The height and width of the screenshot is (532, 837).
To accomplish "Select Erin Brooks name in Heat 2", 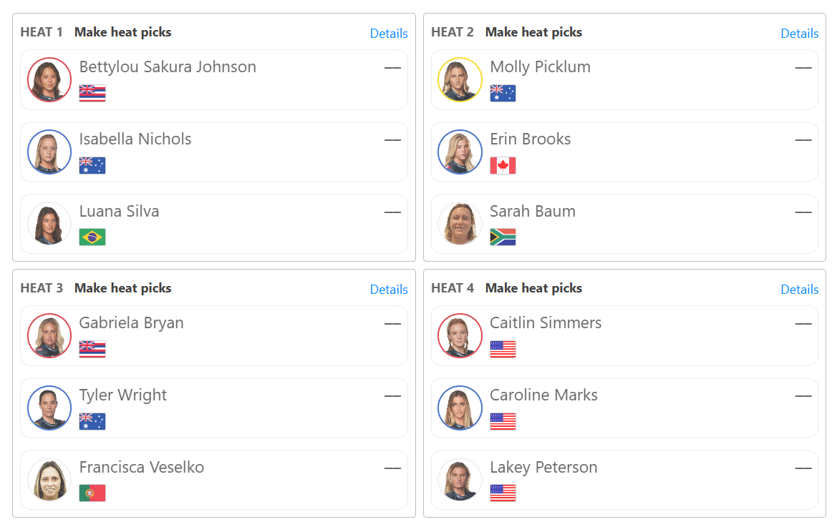I will tap(530, 139).
